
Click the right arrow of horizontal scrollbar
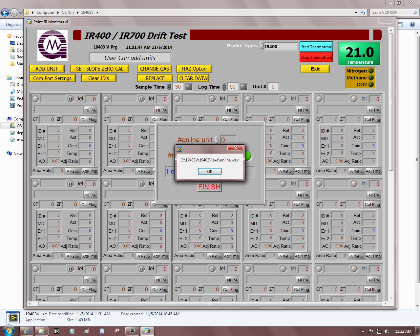click(385, 304)
